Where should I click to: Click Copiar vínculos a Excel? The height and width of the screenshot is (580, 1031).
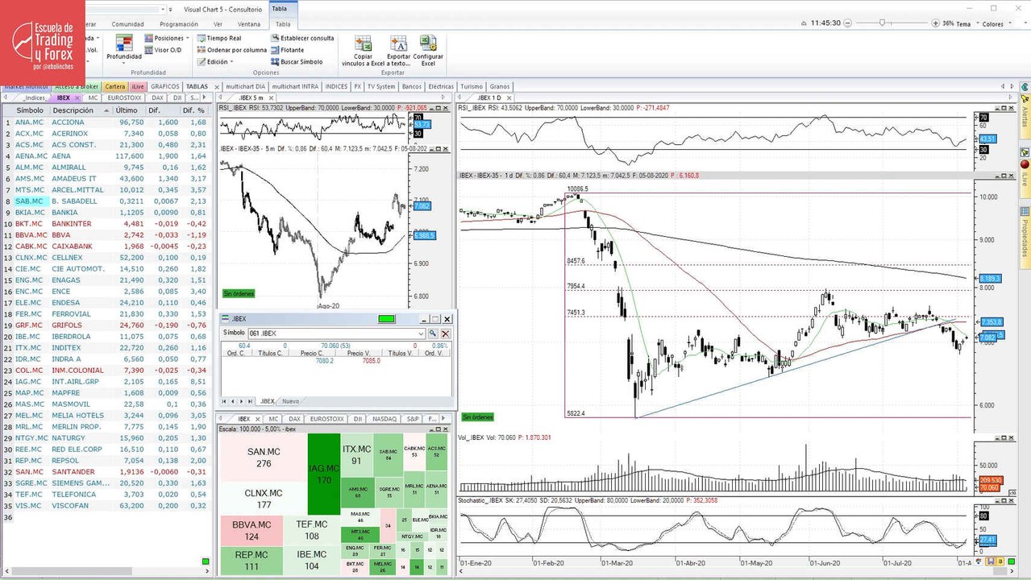point(363,49)
